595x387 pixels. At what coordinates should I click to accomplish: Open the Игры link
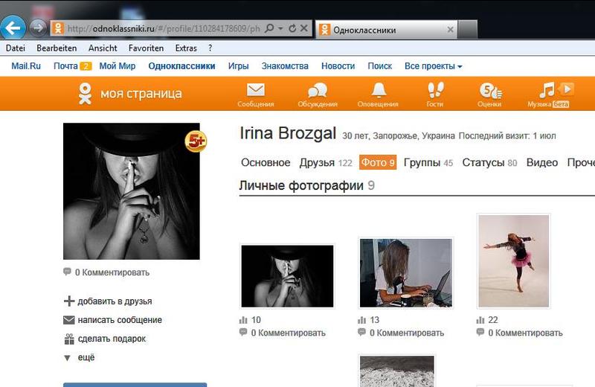(x=238, y=66)
